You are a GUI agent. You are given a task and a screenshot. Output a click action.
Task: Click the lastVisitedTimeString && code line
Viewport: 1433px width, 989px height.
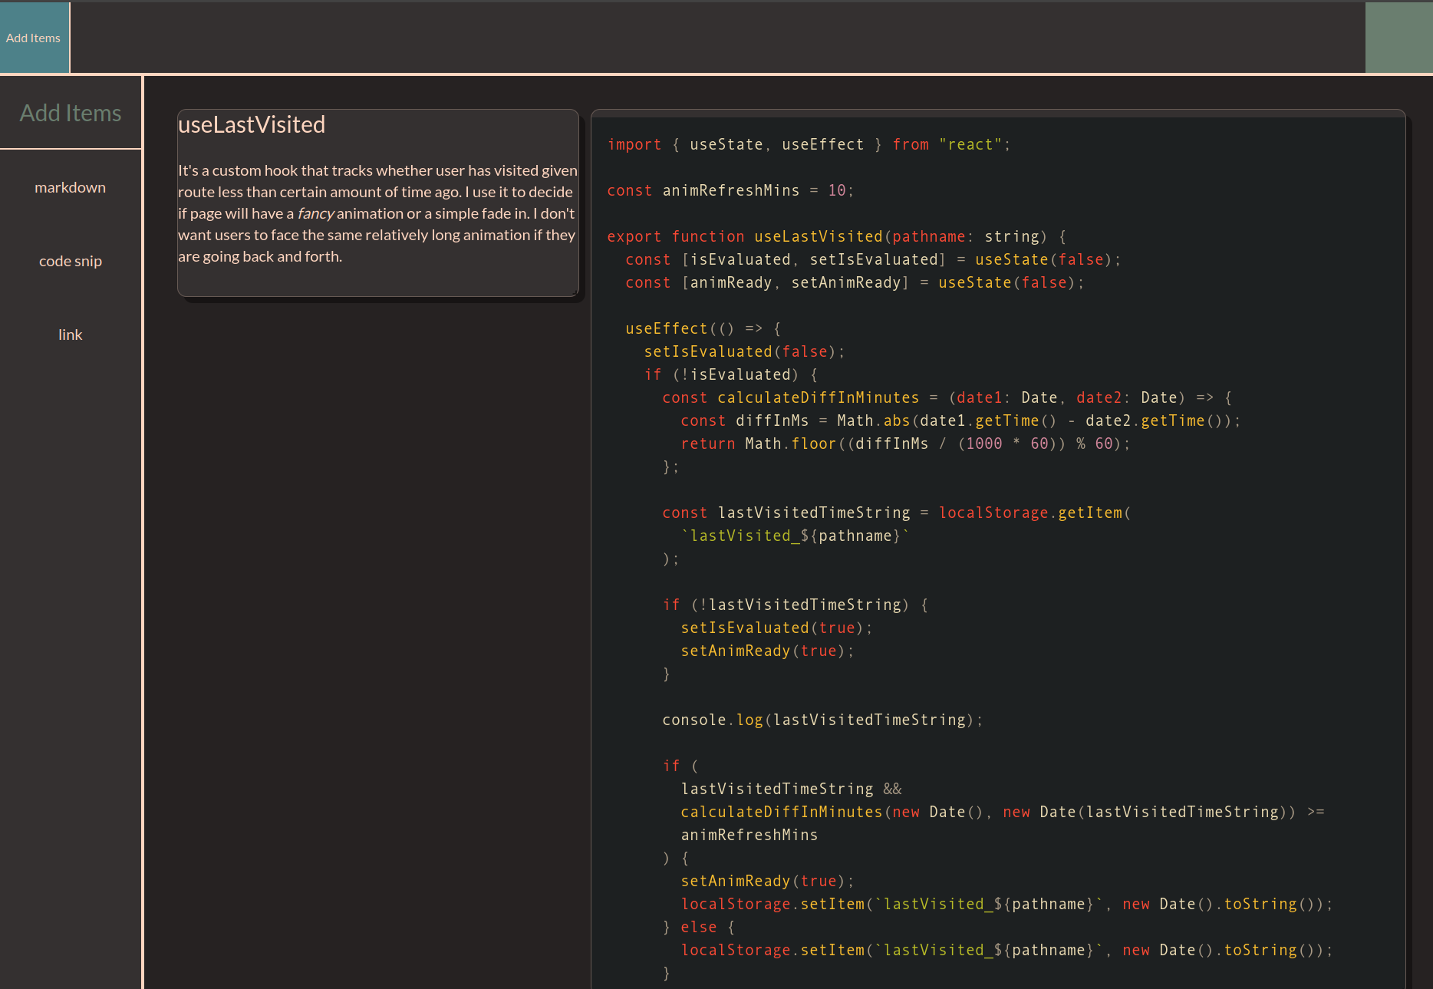(792, 789)
